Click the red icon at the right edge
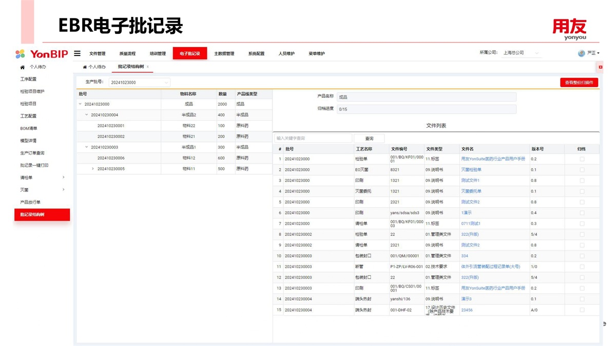The height and width of the screenshot is (346, 616). tap(600, 67)
